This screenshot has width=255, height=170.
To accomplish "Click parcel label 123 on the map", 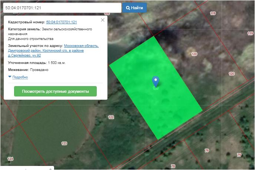I will (x=64, y=143).
